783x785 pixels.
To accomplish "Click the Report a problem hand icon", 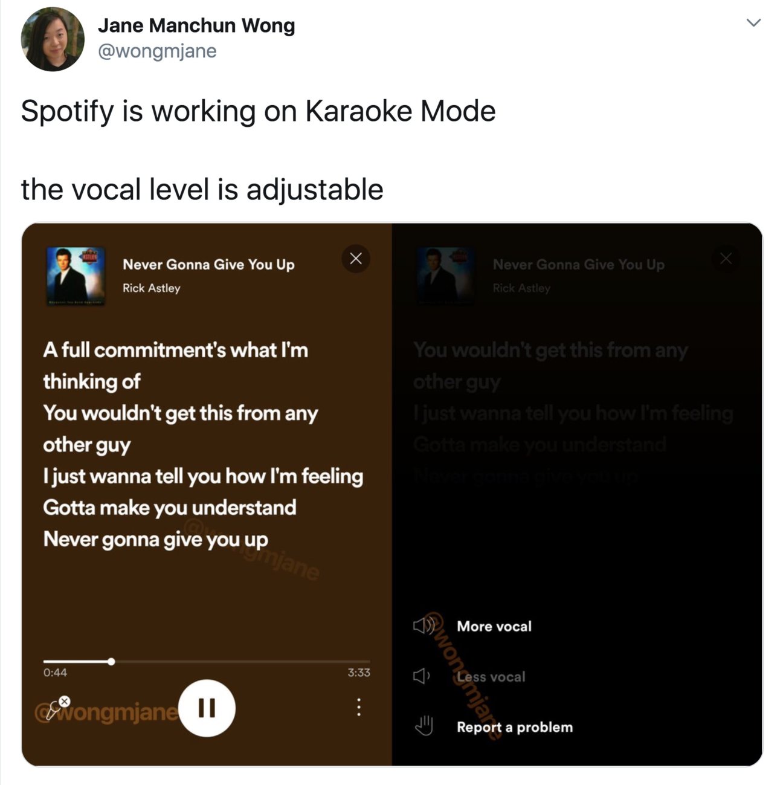I will [424, 725].
